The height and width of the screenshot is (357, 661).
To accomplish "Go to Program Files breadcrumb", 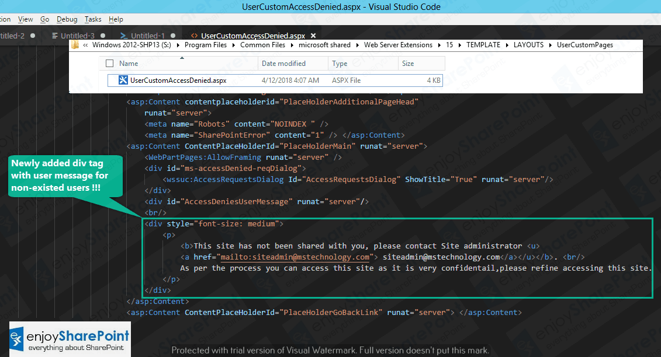I will pyautogui.click(x=206, y=44).
